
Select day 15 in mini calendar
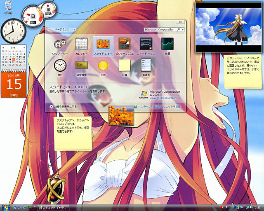pyautogui.click(x=13, y=59)
